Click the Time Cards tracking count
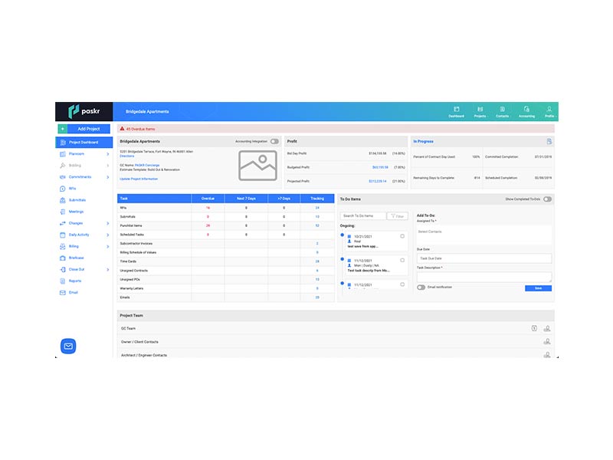613x460 pixels. click(317, 261)
